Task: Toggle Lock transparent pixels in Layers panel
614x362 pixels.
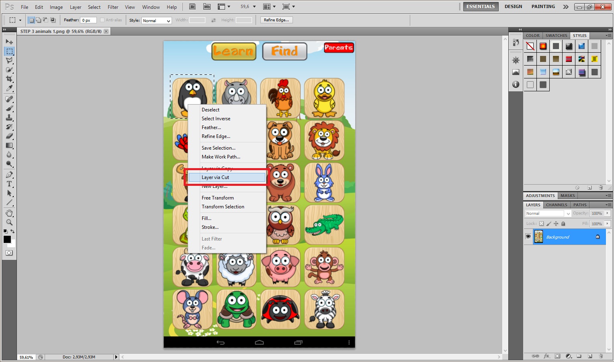Action: pyautogui.click(x=541, y=224)
